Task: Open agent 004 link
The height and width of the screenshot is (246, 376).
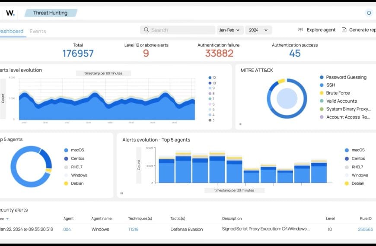Action: 67,230
